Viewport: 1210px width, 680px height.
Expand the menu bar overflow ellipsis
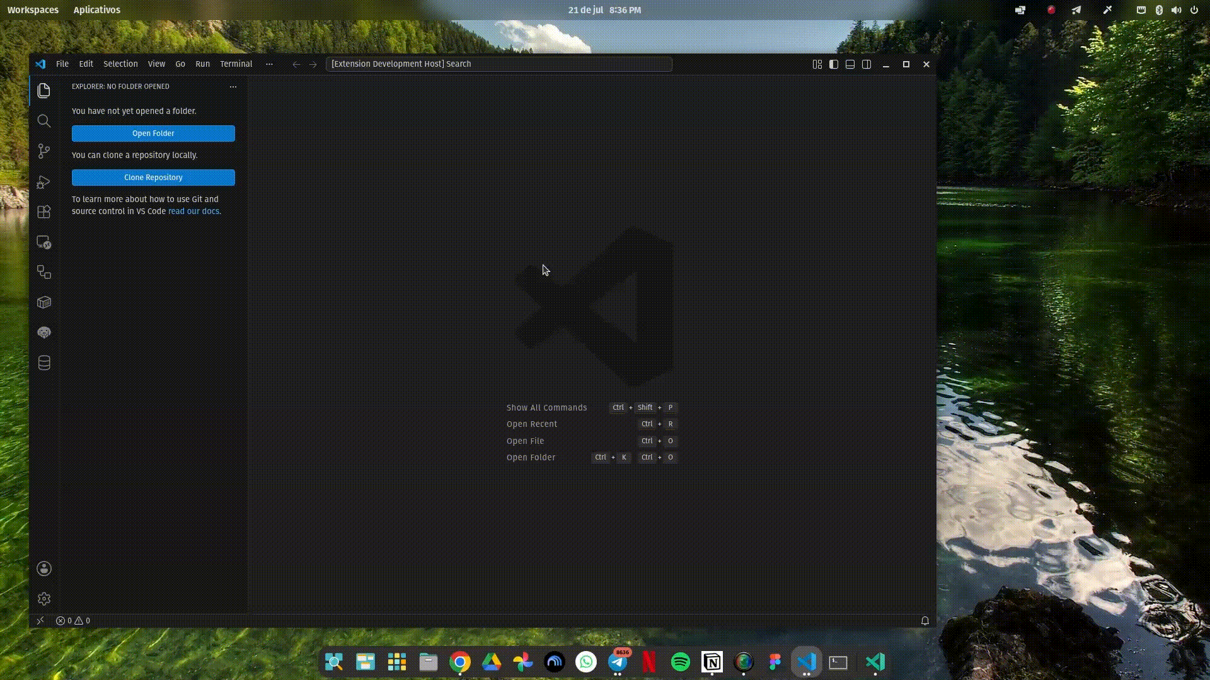click(270, 64)
